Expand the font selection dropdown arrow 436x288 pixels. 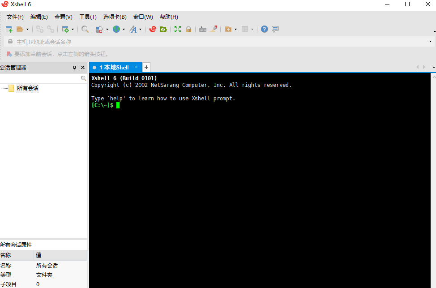click(x=140, y=29)
